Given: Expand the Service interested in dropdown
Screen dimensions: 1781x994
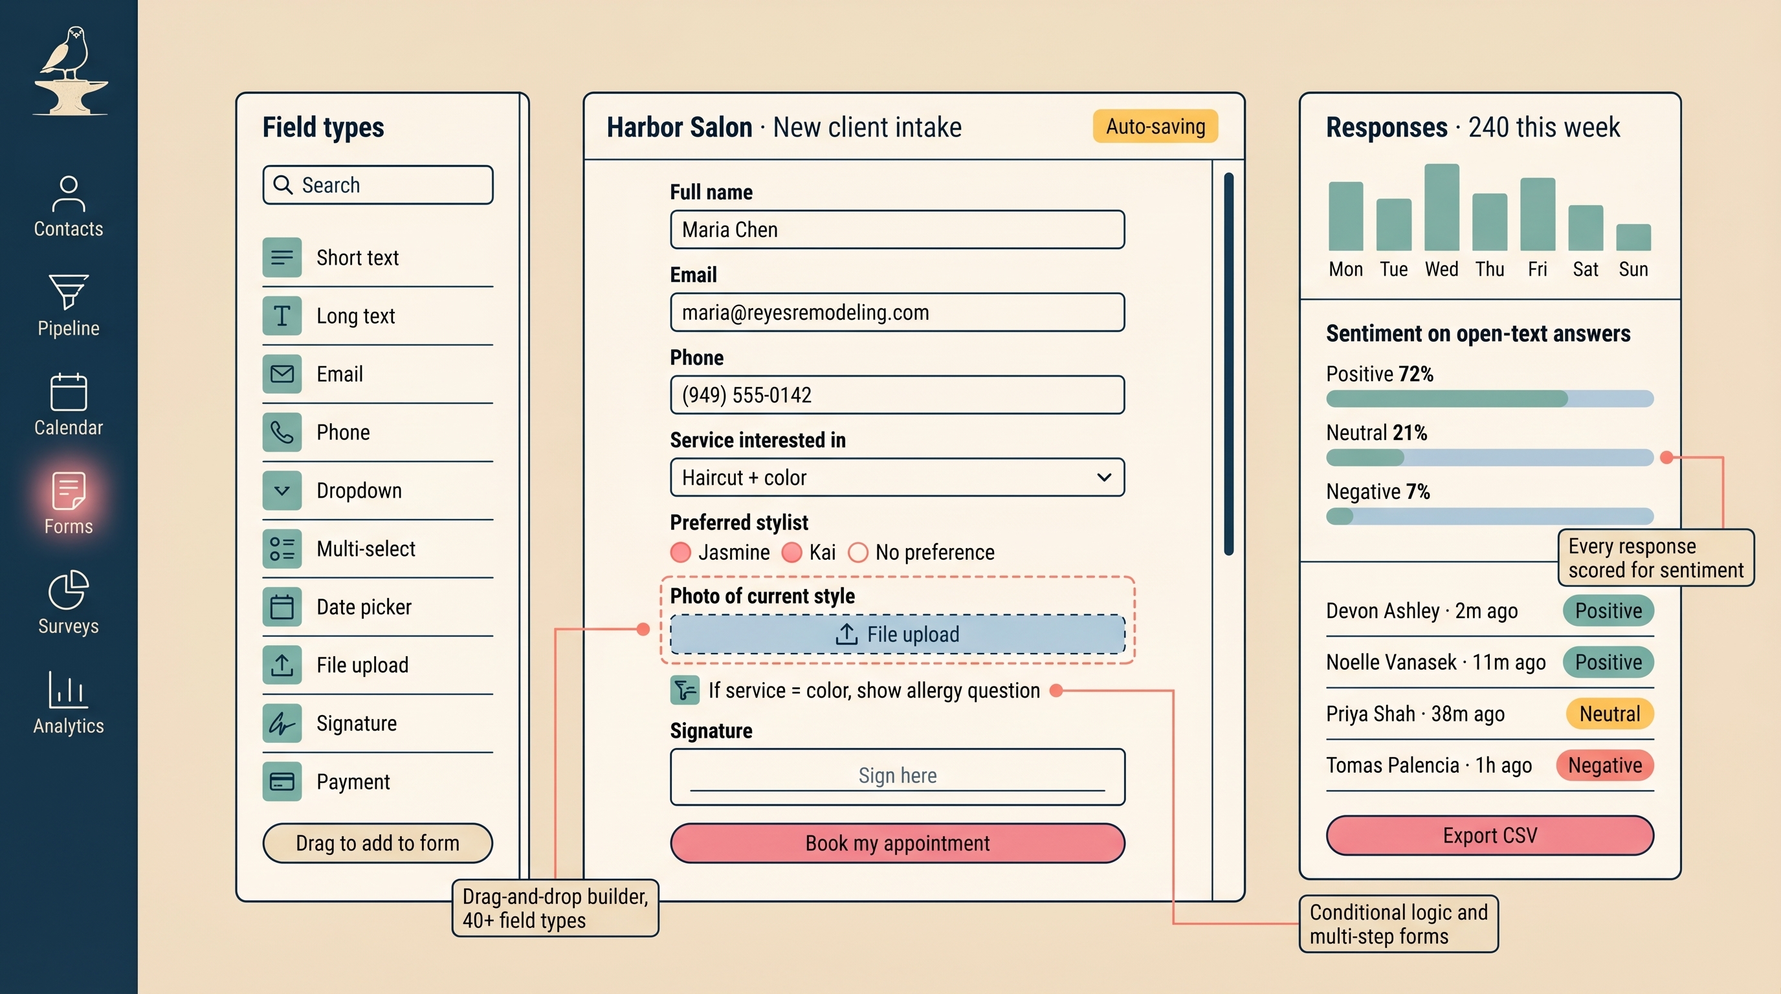Looking at the screenshot, I should tap(898, 477).
